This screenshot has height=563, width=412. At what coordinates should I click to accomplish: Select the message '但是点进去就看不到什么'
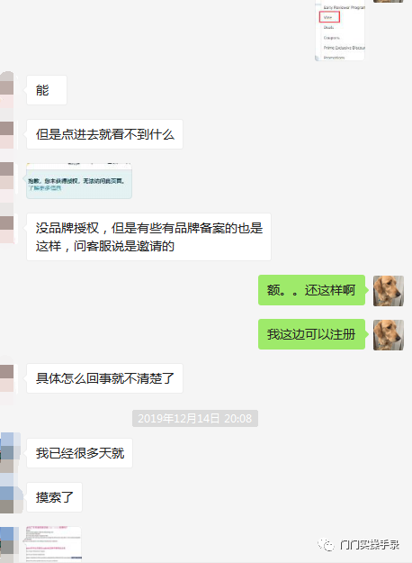click(104, 134)
